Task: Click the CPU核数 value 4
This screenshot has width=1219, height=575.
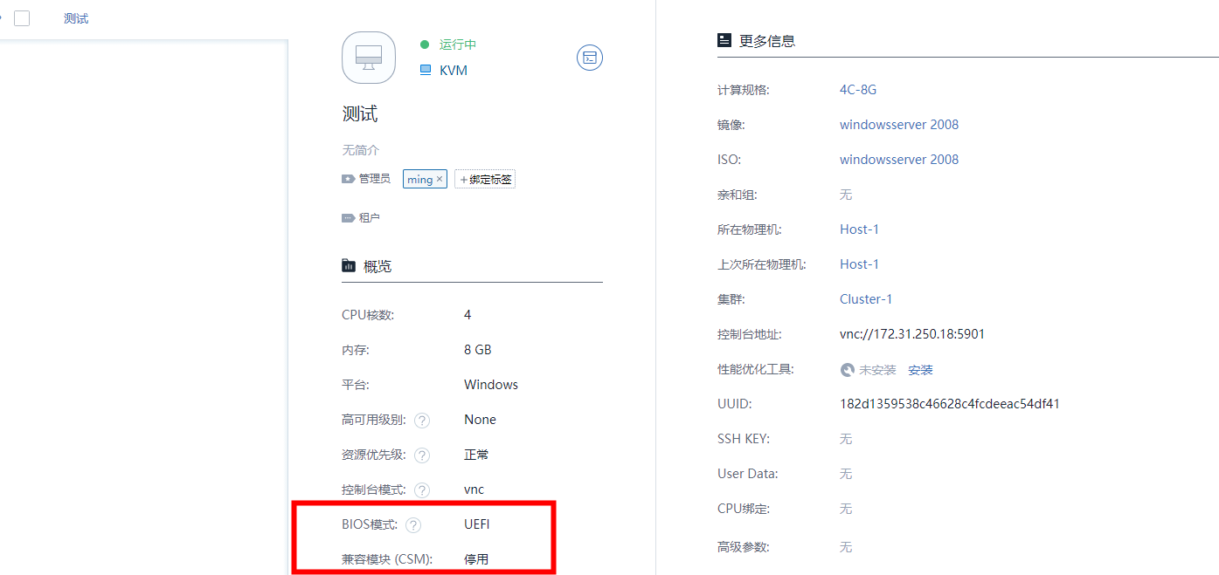Action: [x=468, y=315]
